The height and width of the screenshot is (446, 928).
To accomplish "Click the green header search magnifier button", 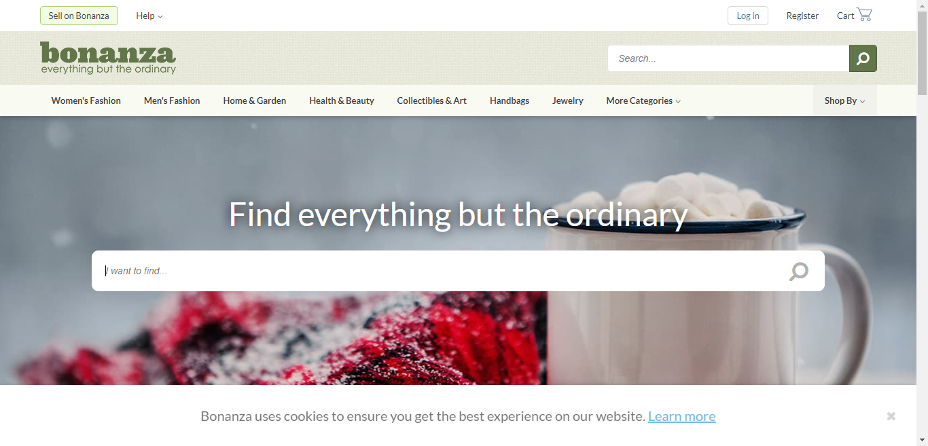I will click(x=863, y=58).
